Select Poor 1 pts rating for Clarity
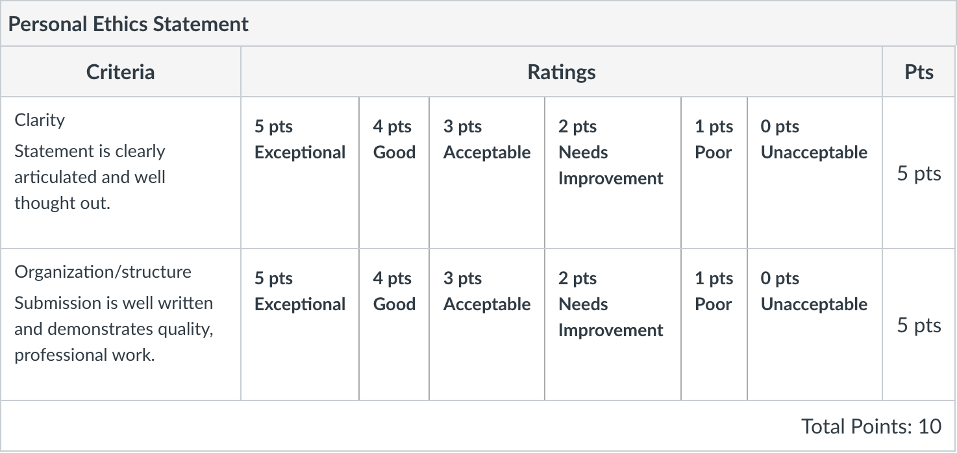Screen dimensions: 957x453 click(714, 173)
